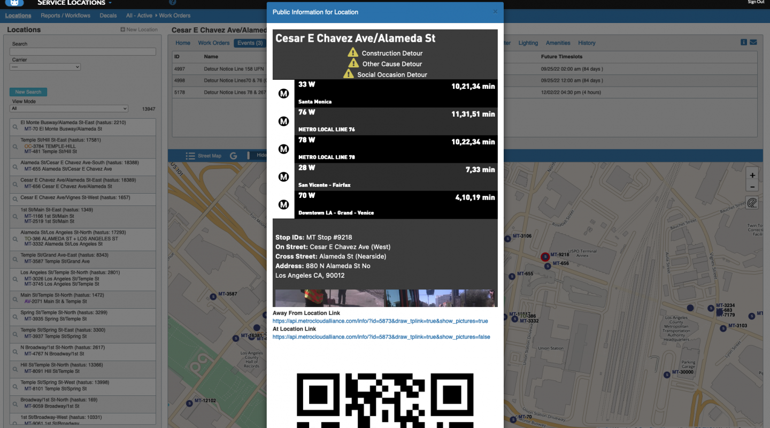Open the Away From Location link URL
This screenshot has height=428, width=770.
pos(380,321)
